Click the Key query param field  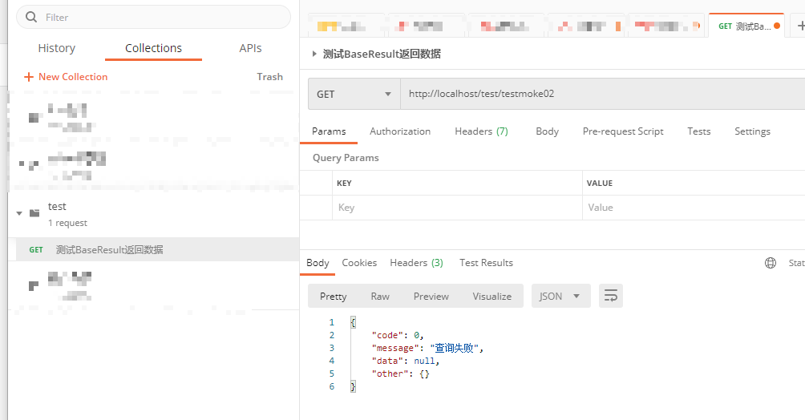[x=457, y=208]
